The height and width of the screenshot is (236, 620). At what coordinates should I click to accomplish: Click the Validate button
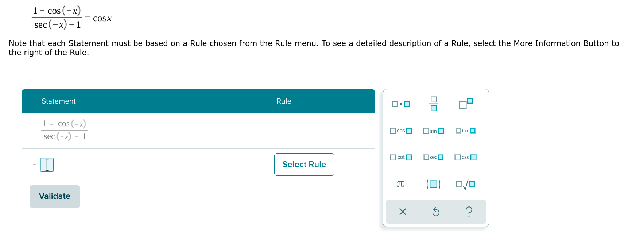click(x=54, y=196)
